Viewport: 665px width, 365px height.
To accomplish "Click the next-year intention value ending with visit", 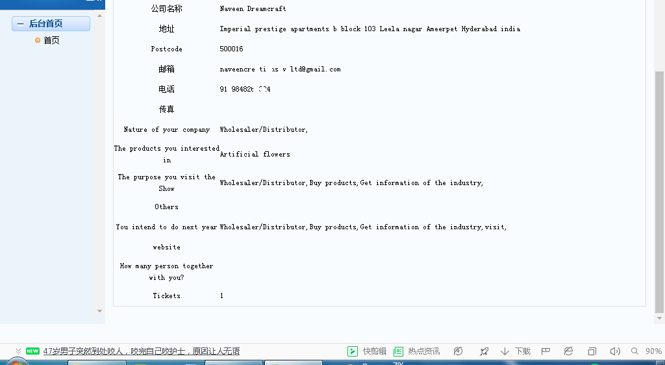I will (363, 227).
